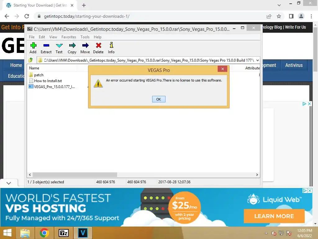Open AdChoices info on the bottom banner
The height and width of the screenshot is (239, 318).
[x=305, y=190]
